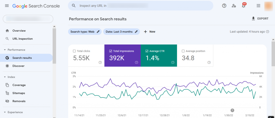Viewport: 275px width, 118px height.
Task: Edit Date filter pencil icon
Action: [x=136, y=32]
